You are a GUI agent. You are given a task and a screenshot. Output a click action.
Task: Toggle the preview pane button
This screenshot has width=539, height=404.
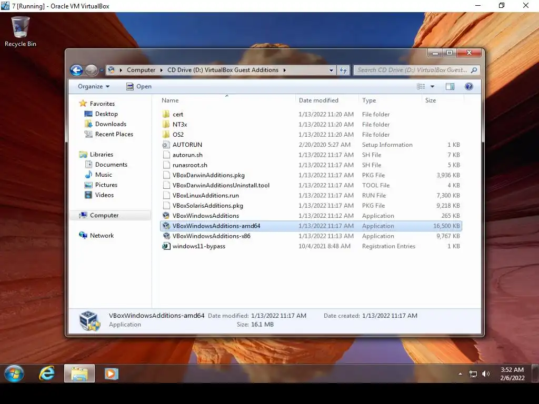(450, 87)
